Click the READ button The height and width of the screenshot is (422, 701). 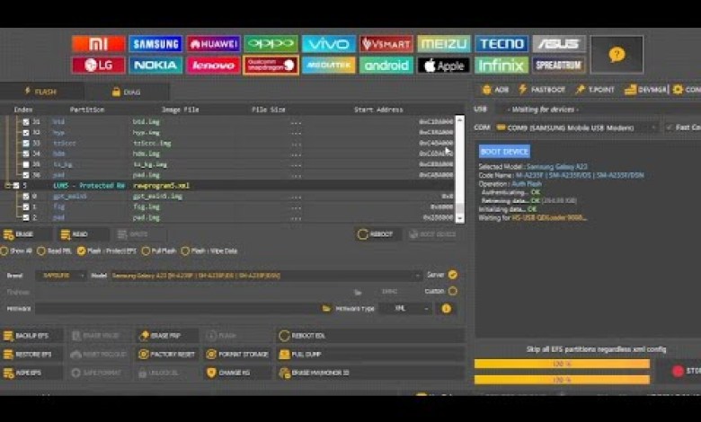coord(82,234)
